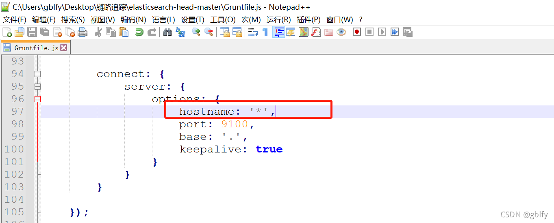Image resolution: width=554 pixels, height=223 pixels.
Task: Copy selection using toolbar icon
Action: coord(111,32)
